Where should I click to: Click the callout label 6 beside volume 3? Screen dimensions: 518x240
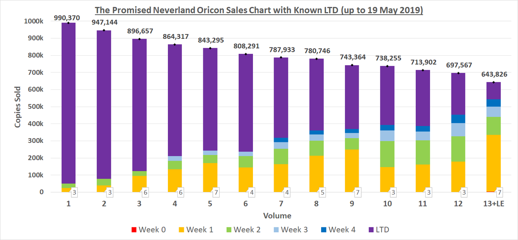146,192
